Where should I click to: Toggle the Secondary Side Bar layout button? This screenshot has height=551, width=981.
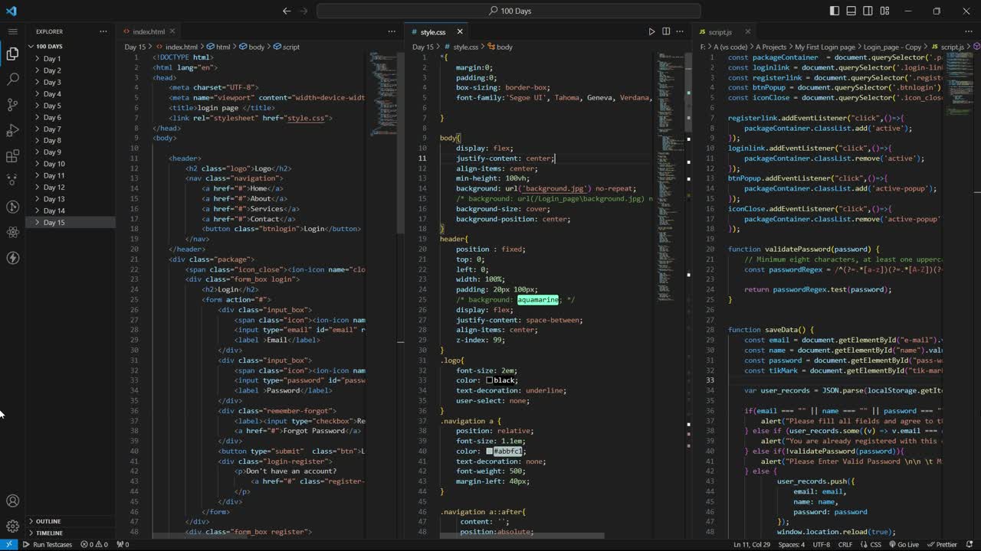pyautogui.click(x=868, y=11)
